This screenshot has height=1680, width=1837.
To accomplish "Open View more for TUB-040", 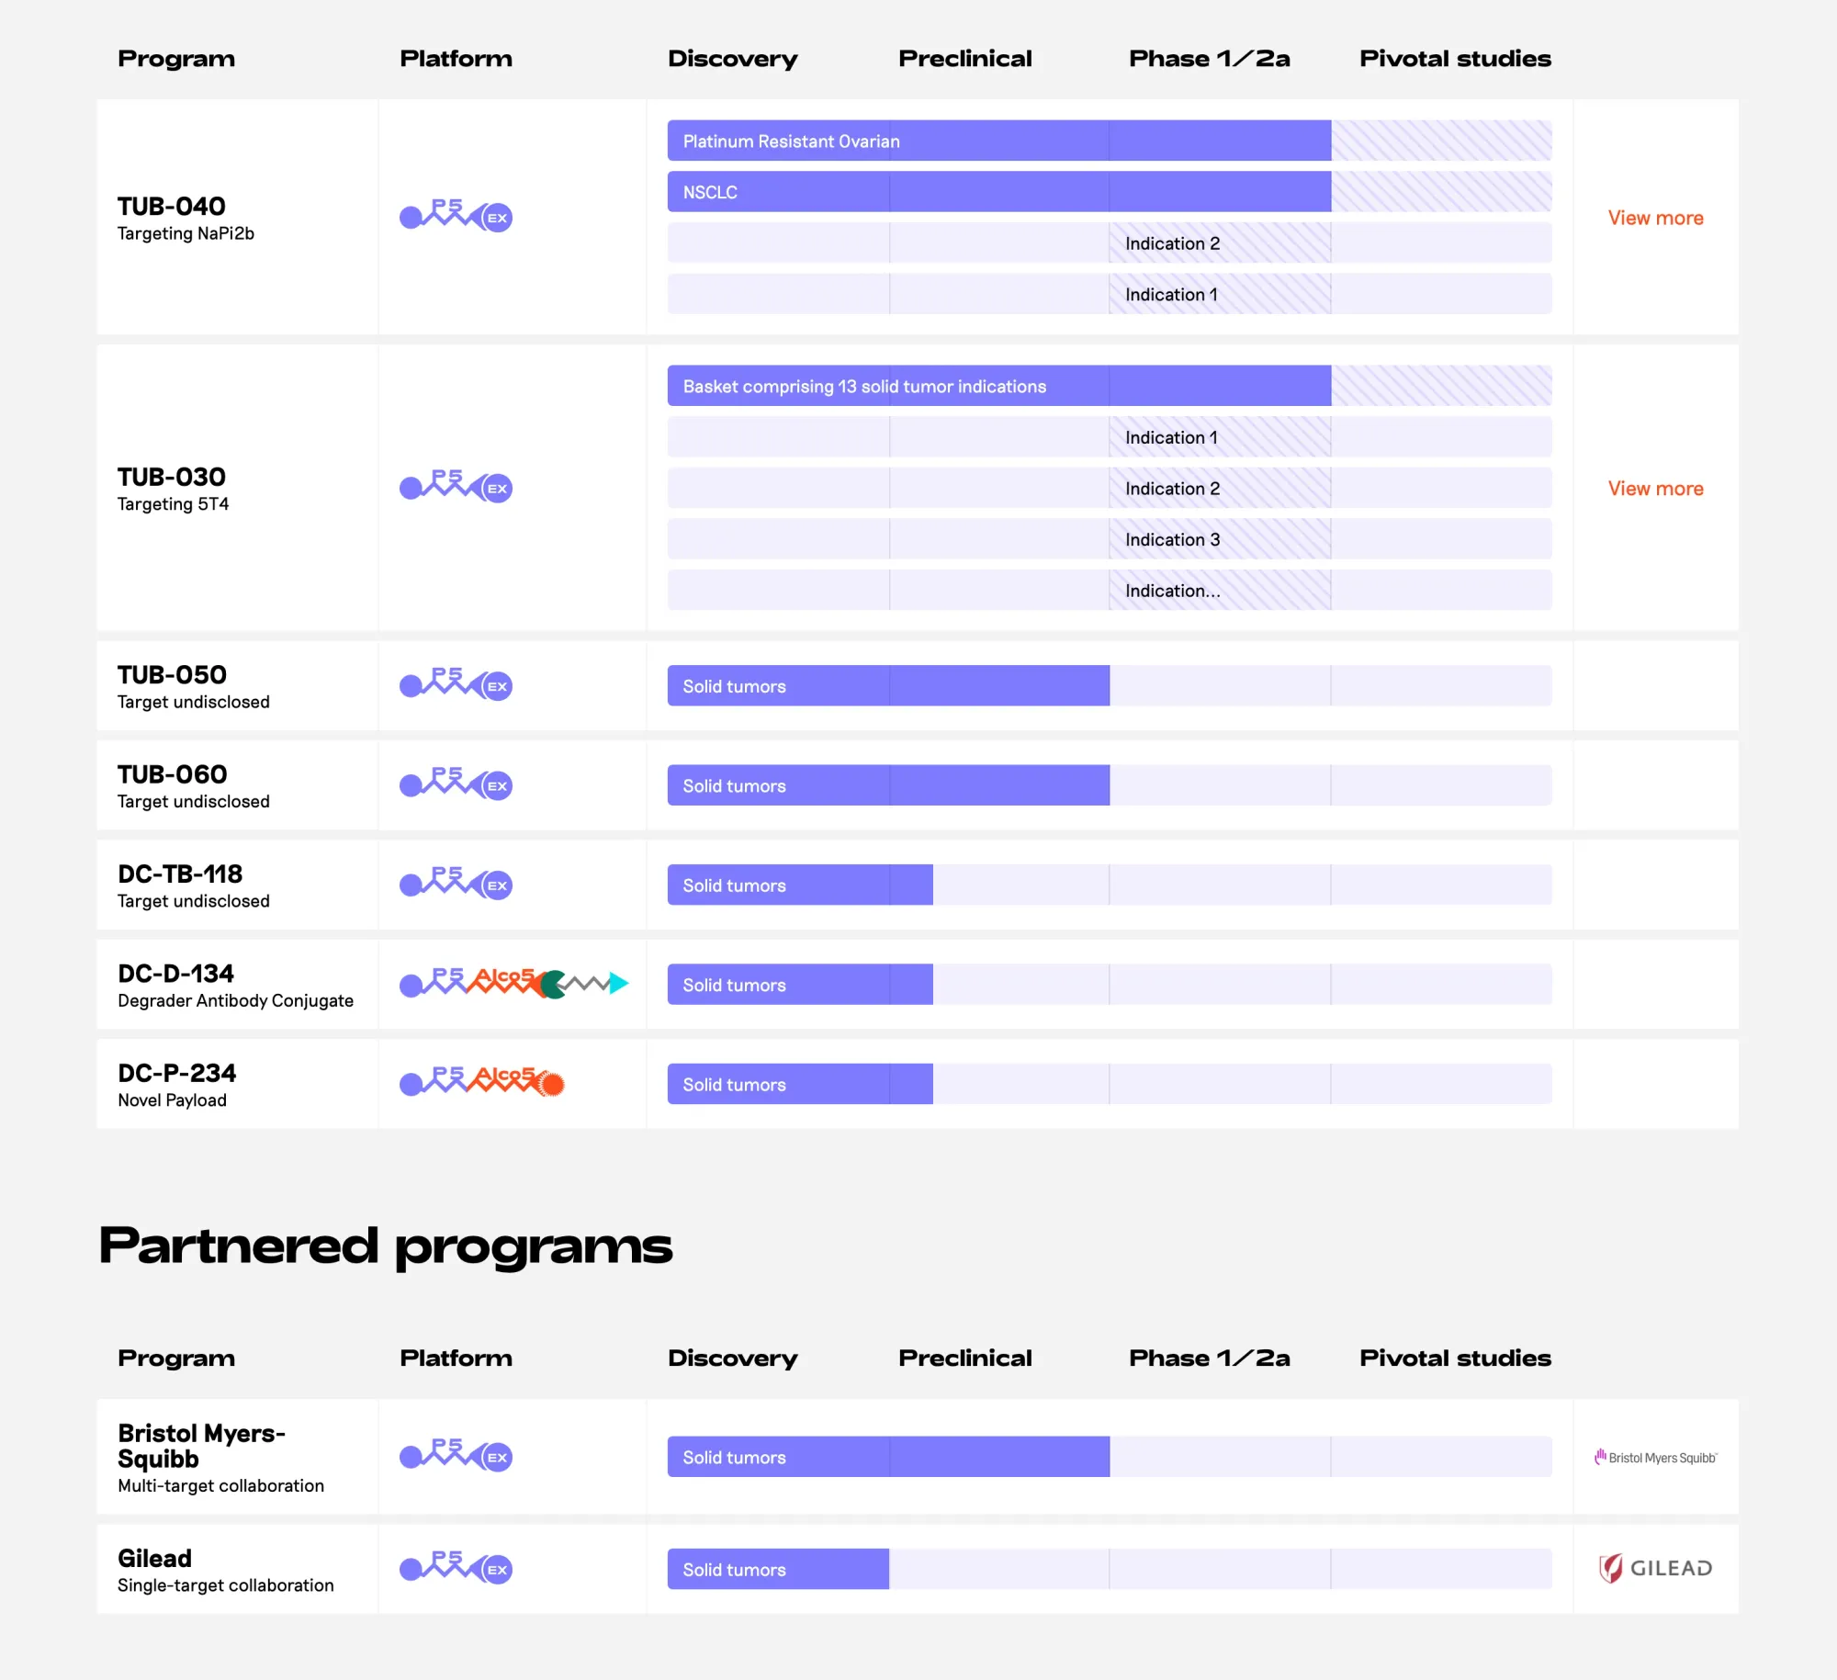I will (1655, 218).
